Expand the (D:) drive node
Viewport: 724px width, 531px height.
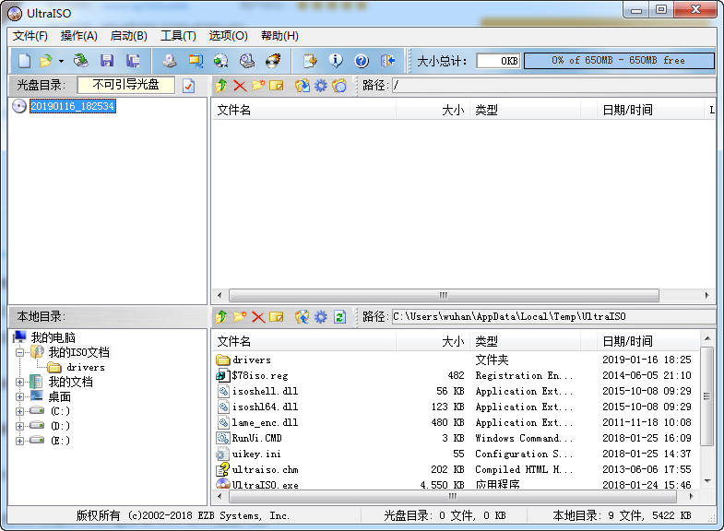[x=19, y=426]
